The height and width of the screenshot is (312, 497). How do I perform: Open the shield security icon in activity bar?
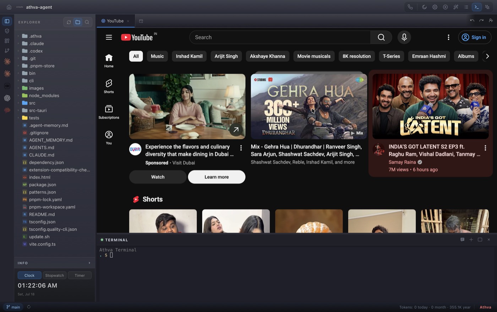coord(7,31)
